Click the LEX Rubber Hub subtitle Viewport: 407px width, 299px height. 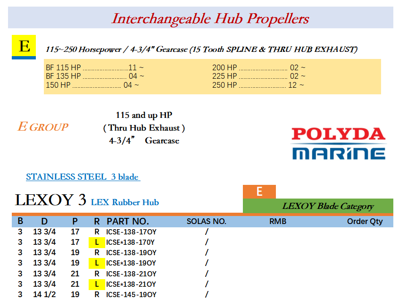click(125, 202)
